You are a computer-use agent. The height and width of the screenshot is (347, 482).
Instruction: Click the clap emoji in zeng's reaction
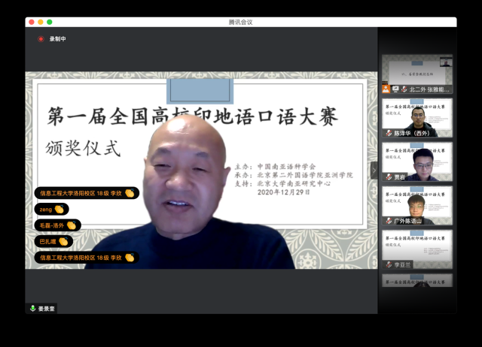point(59,209)
